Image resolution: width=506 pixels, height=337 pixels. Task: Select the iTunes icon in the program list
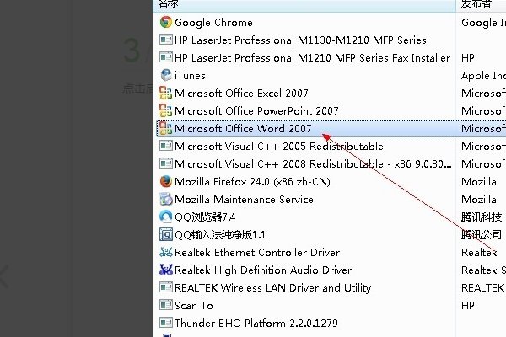(x=165, y=76)
